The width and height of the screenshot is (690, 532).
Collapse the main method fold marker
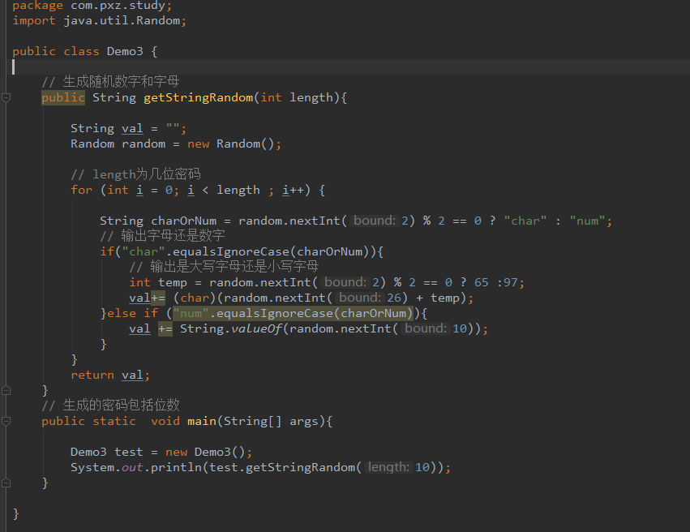click(x=6, y=421)
